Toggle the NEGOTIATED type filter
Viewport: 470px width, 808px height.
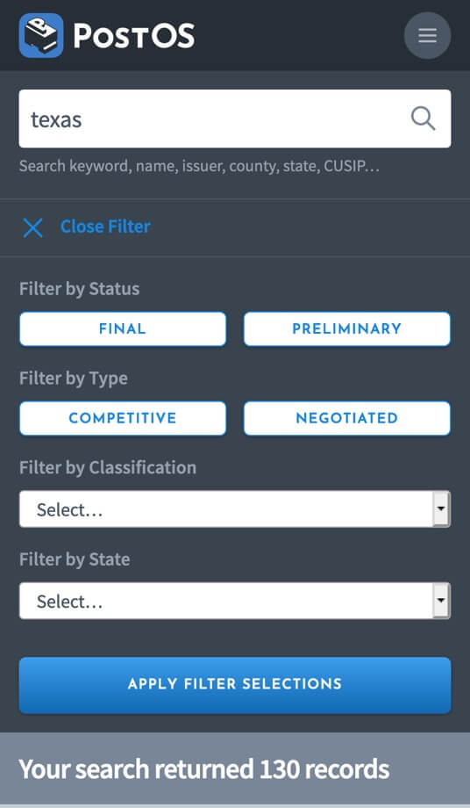tap(347, 418)
